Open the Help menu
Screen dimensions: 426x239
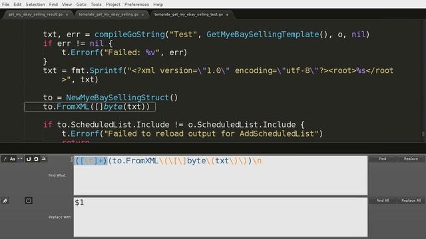[158, 5]
